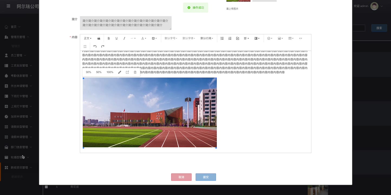391x195 pixels.
Task: Redo the last edit
Action: click(x=103, y=47)
